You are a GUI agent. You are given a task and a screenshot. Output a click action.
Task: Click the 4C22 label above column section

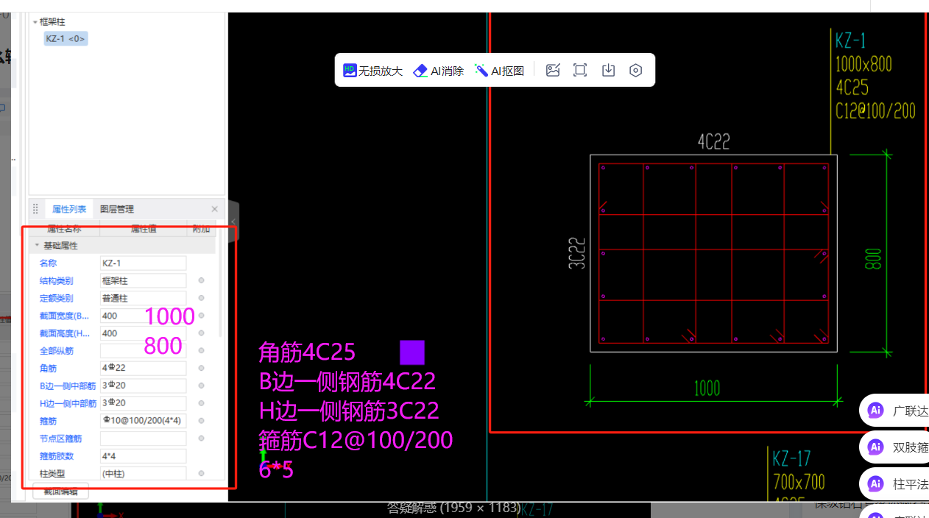pos(713,142)
